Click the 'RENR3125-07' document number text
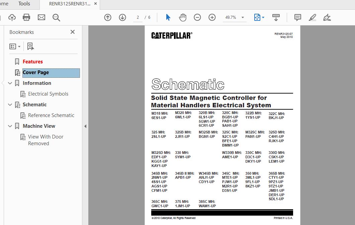 point(283,34)
